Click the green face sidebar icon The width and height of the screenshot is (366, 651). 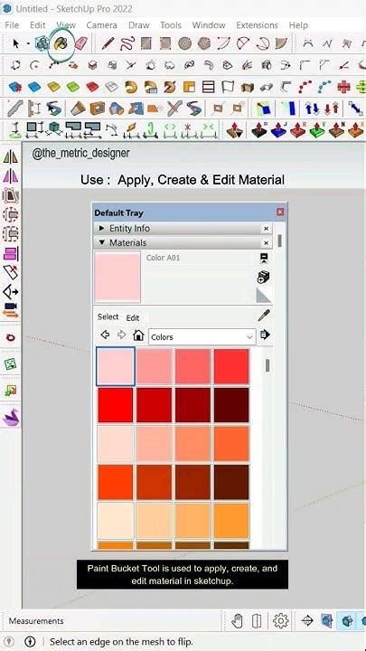coord(10,364)
